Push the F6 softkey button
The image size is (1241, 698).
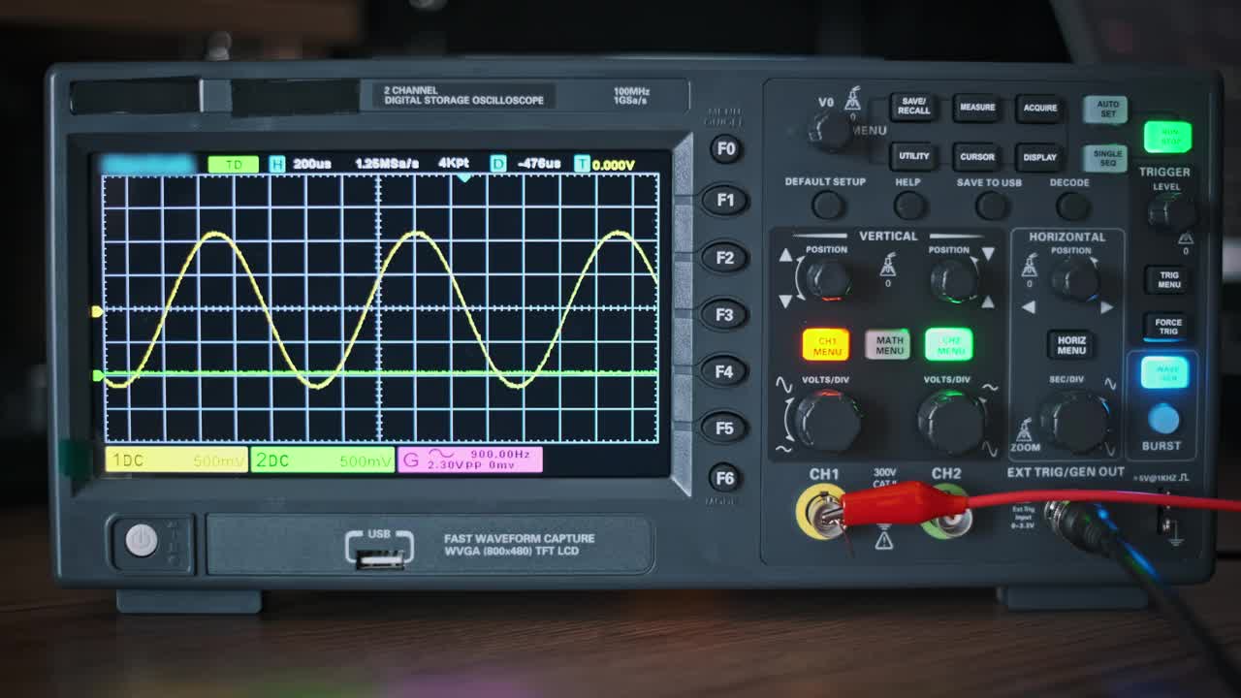(x=724, y=477)
